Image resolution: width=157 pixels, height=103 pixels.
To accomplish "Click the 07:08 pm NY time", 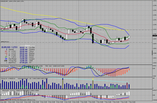I will pos(24,63).
